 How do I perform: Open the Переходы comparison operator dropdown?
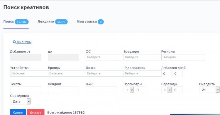point(166,90)
